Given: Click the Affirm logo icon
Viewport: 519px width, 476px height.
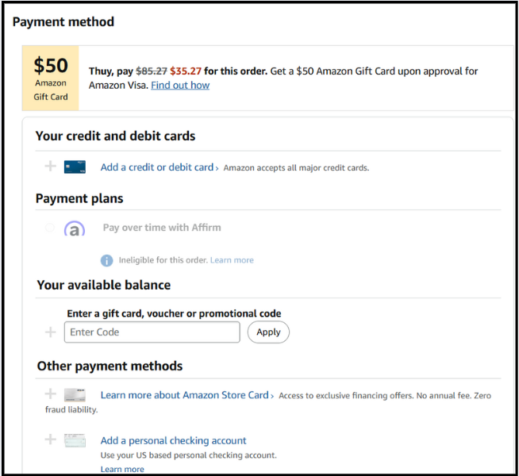Looking at the screenshot, I should pos(75,228).
